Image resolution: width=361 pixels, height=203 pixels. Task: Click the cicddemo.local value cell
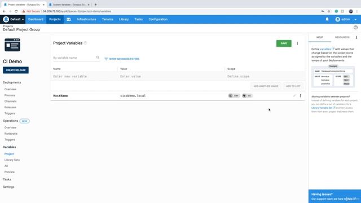[133, 96]
